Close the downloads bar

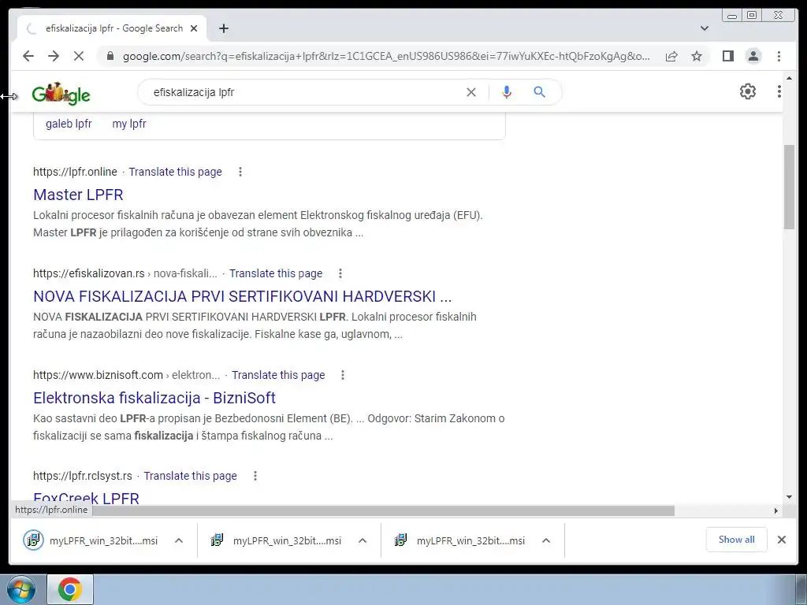click(781, 540)
